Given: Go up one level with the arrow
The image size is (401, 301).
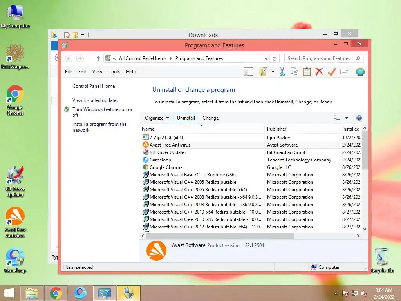Looking at the screenshot, I should pyautogui.click(x=98, y=59).
